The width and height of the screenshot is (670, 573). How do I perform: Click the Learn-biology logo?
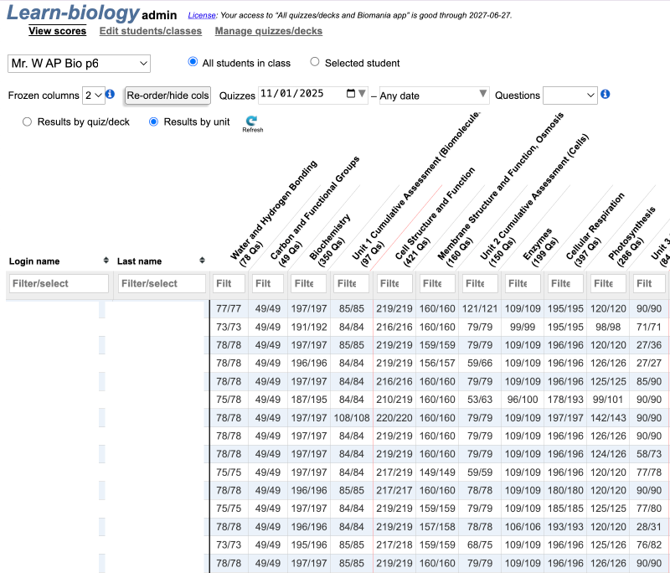[x=73, y=13]
